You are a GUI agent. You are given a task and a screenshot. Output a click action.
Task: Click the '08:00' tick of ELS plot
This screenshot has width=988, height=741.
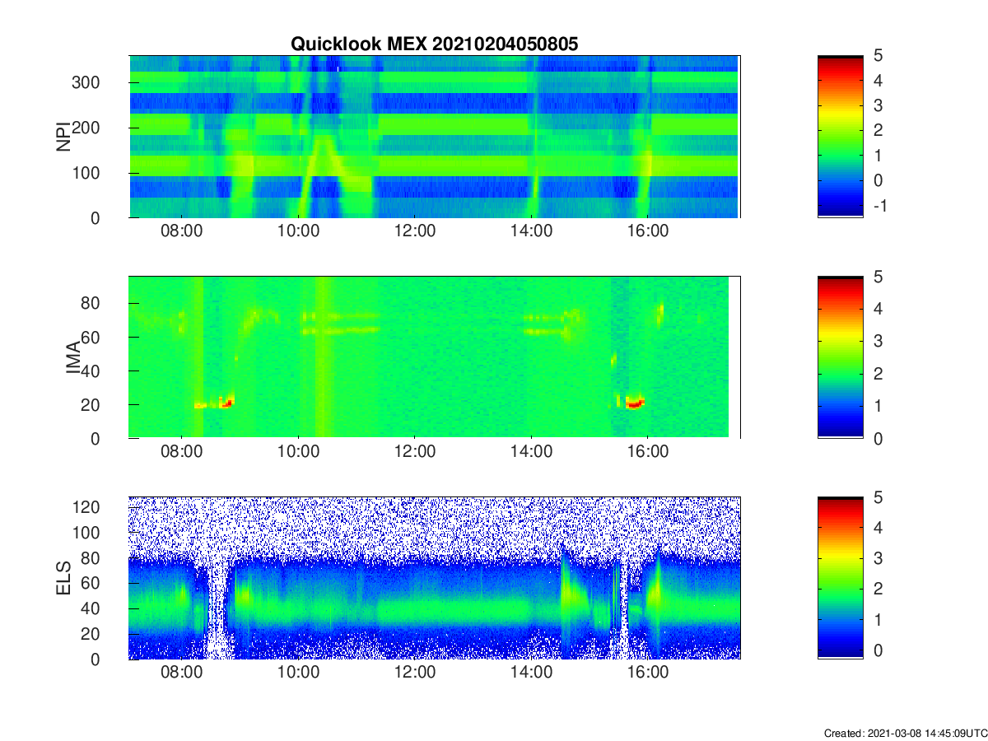tap(181, 673)
